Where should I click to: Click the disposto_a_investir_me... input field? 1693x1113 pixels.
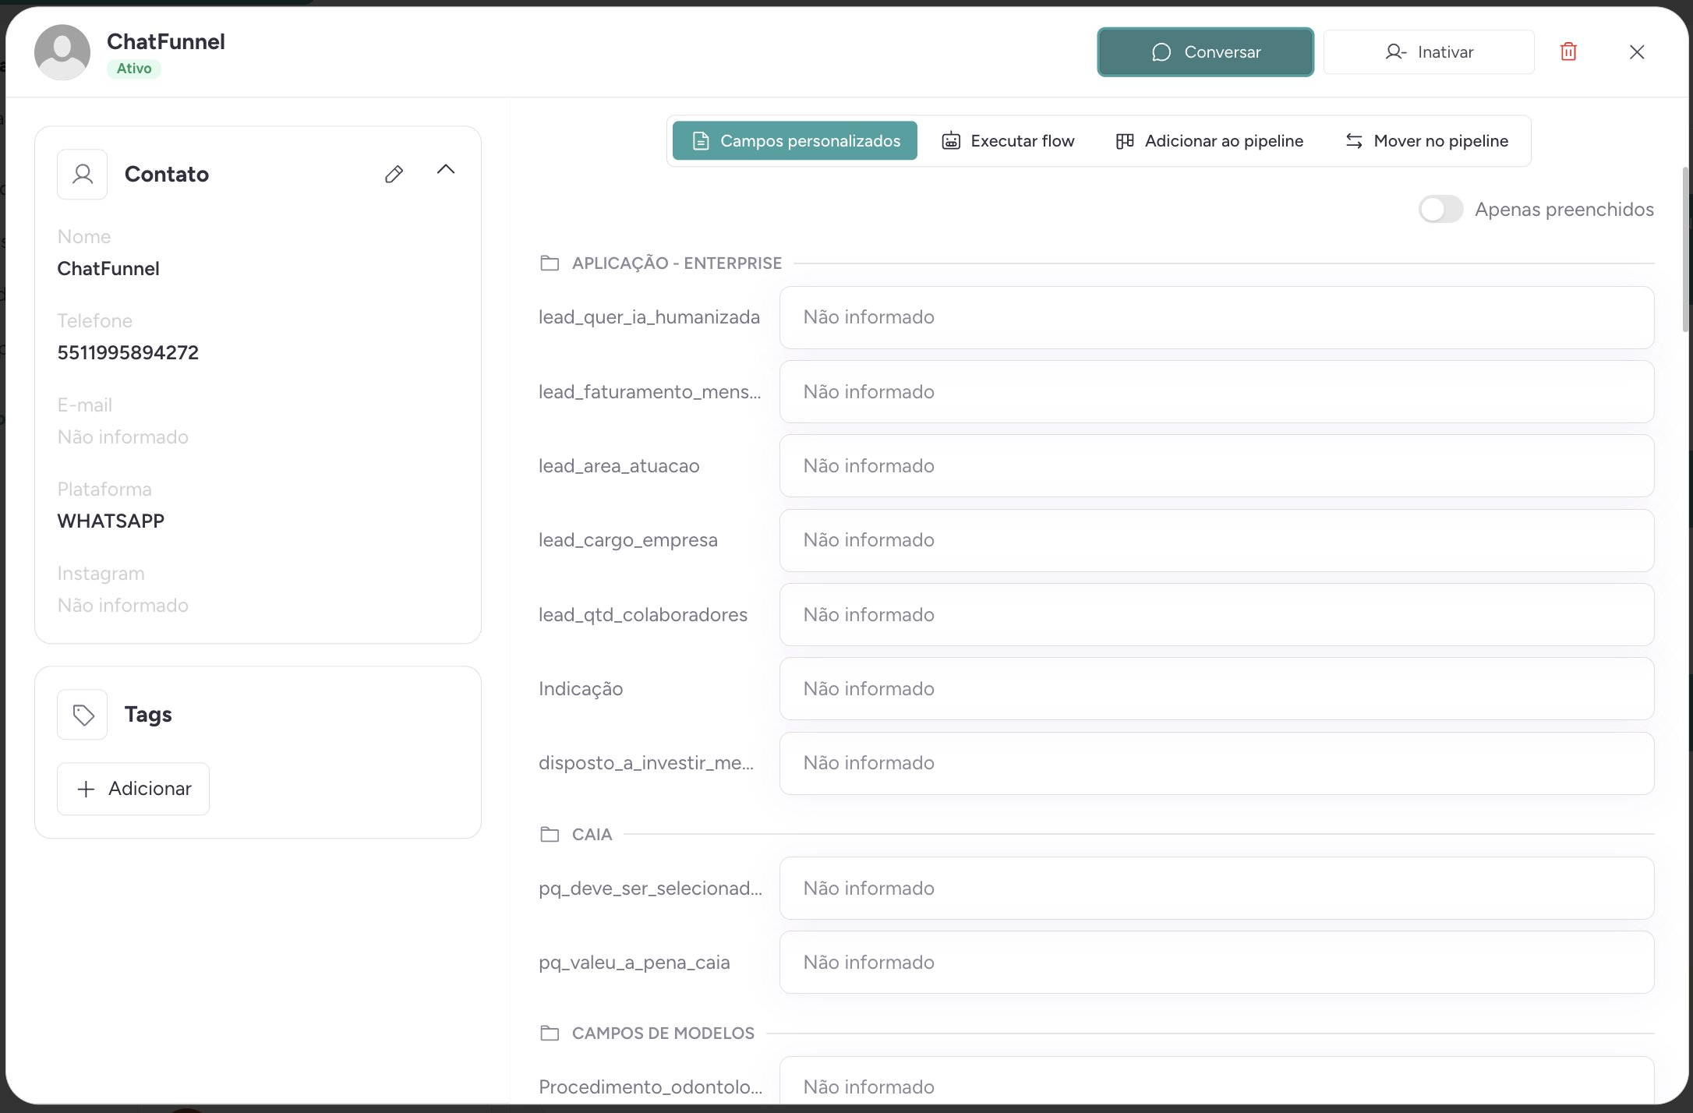click(x=1217, y=763)
